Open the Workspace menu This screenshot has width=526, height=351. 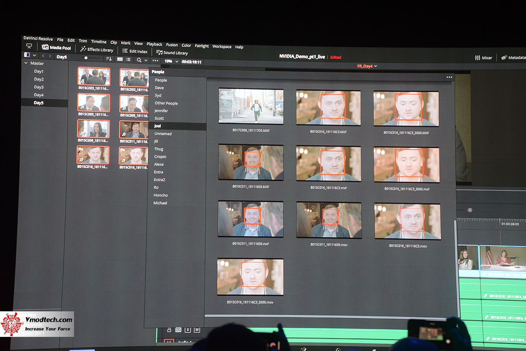pos(222,47)
